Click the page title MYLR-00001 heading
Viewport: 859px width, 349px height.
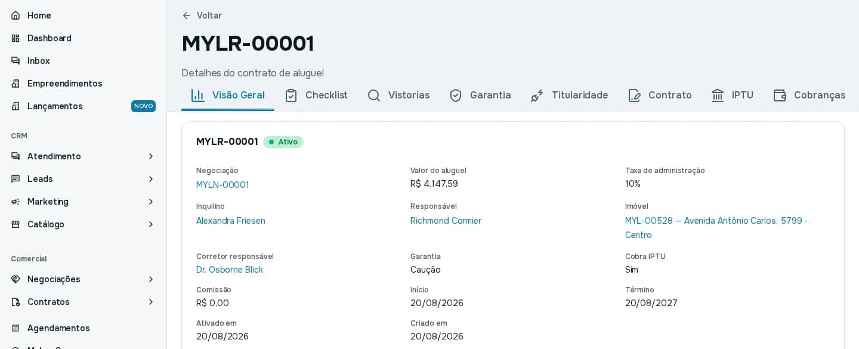click(x=248, y=44)
